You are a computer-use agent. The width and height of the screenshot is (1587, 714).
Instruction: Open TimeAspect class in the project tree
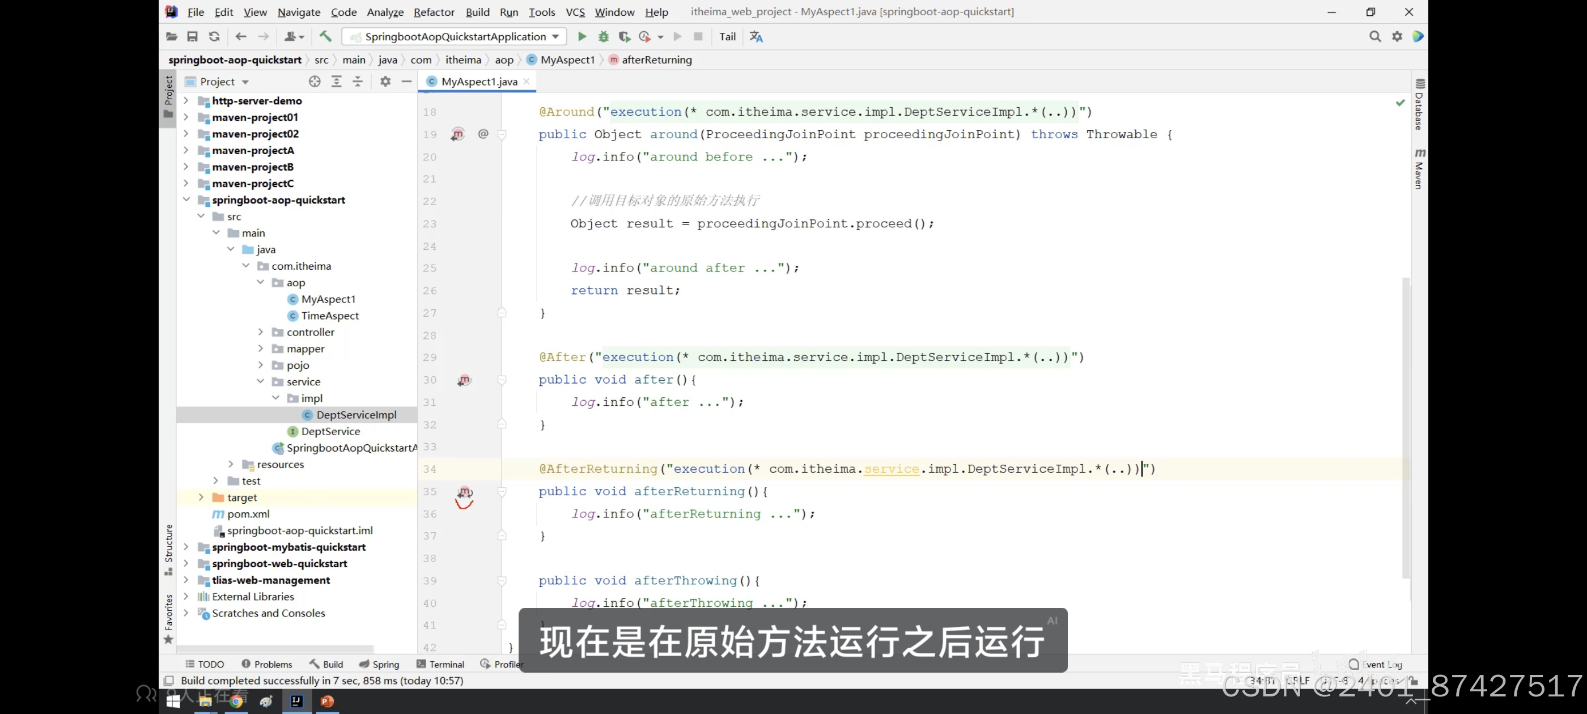click(330, 316)
